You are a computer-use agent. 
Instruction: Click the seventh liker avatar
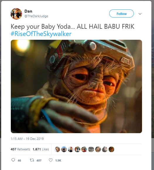tap(98, 149)
